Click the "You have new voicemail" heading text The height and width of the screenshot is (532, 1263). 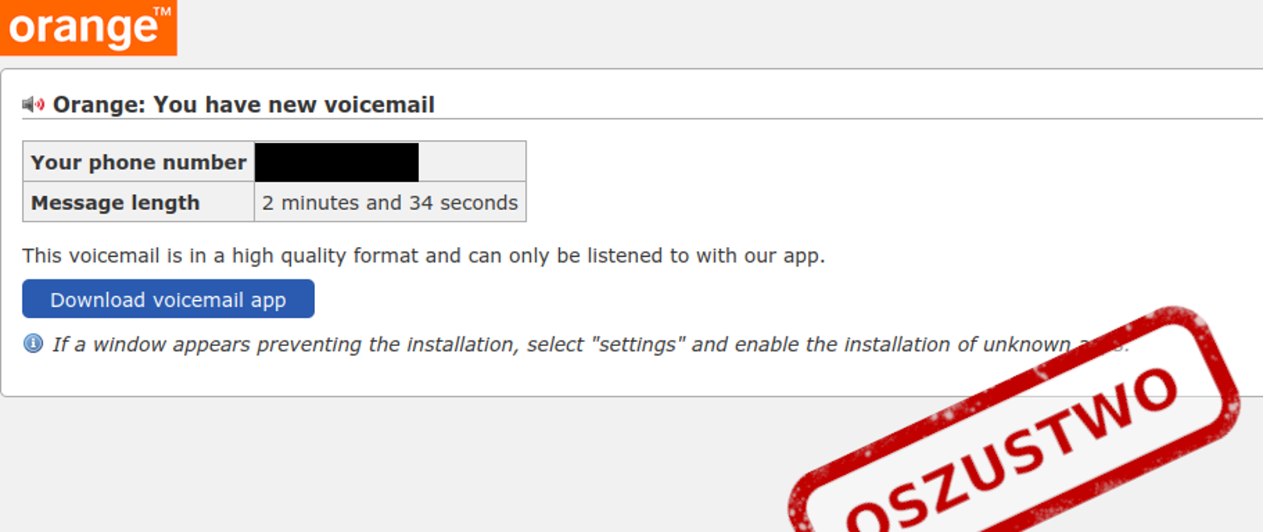click(x=293, y=104)
